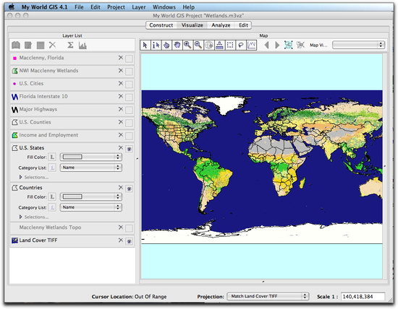Image resolution: width=398 pixels, height=309 pixels.
Task: Open the histogram chart icon
Action: pyautogui.click(x=82, y=45)
